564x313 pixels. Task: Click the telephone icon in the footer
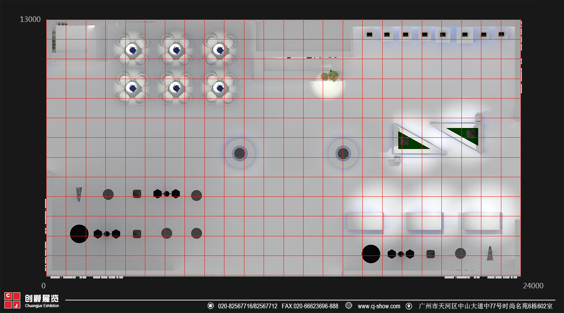pos(211,306)
